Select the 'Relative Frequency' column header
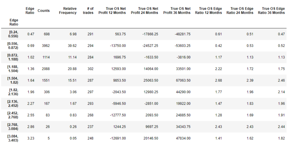Viewport: 288px width, 145px height. point(68,11)
